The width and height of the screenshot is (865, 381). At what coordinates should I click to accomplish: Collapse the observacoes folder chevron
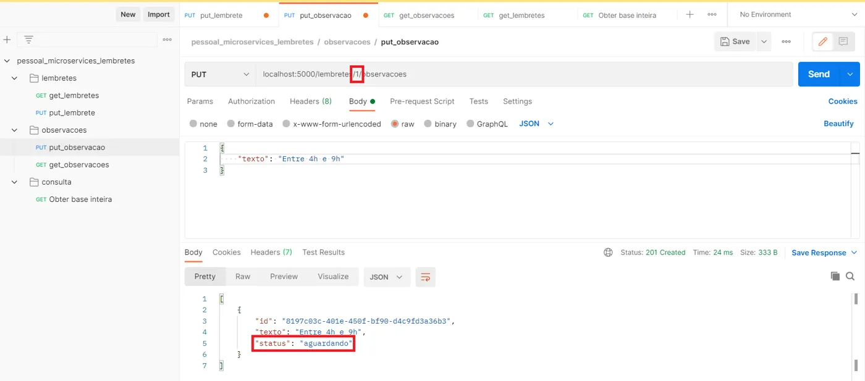14,130
